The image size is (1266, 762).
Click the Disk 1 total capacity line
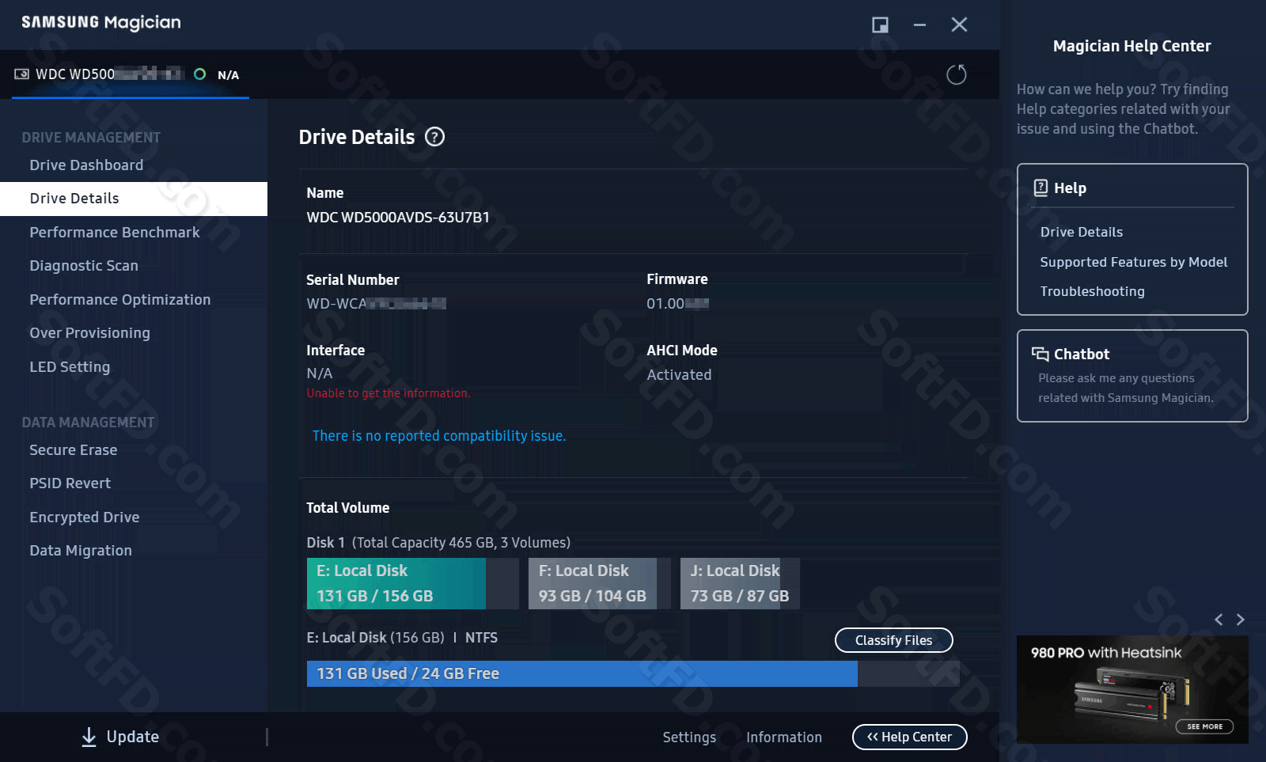pos(438,543)
